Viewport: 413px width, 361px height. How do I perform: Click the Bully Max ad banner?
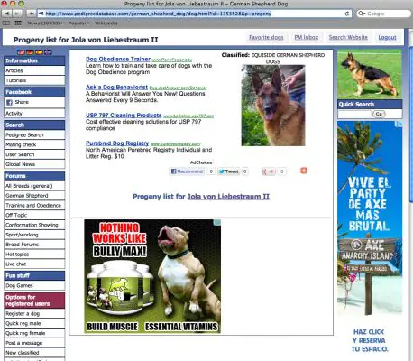(152, 276)
